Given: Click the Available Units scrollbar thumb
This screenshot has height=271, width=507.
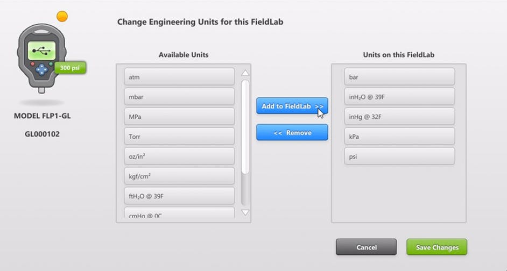Looking at the screenshot, I should (x=245, y=127).
